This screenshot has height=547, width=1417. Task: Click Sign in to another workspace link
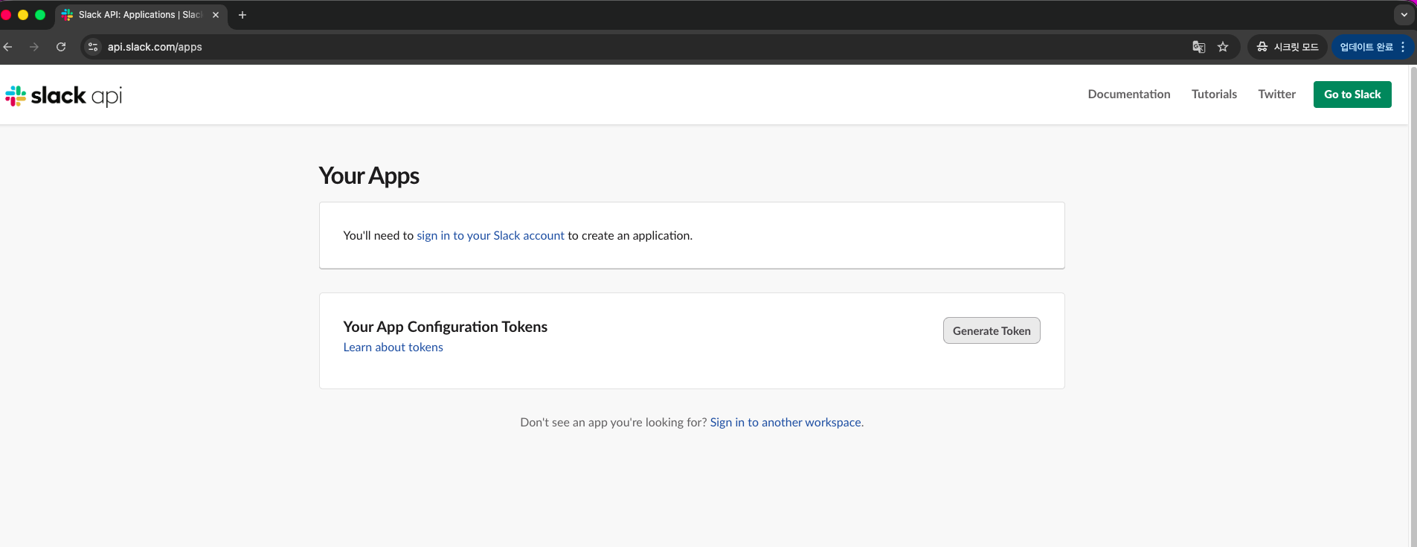click(x=787, y=422)
